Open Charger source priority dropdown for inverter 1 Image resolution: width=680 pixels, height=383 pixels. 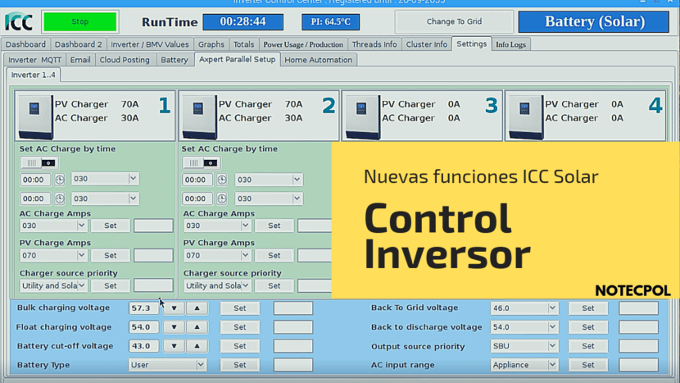pyautogui.click(x=81, y=285)
